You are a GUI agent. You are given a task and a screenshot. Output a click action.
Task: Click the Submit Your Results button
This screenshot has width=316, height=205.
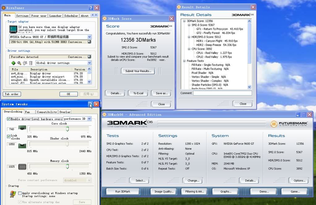(x=138, y=71)
